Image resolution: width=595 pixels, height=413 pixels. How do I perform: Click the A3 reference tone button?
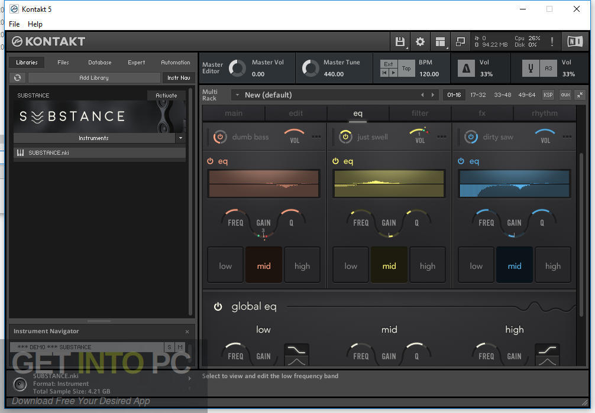click(548, 69)
